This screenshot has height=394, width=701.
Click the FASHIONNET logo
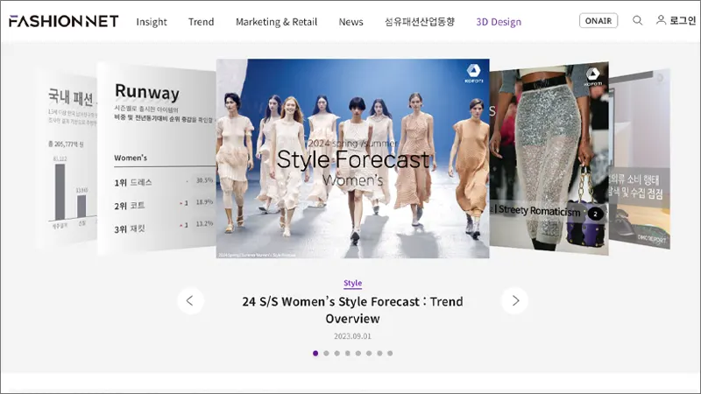pyautogui.click(x=63, y=21)
